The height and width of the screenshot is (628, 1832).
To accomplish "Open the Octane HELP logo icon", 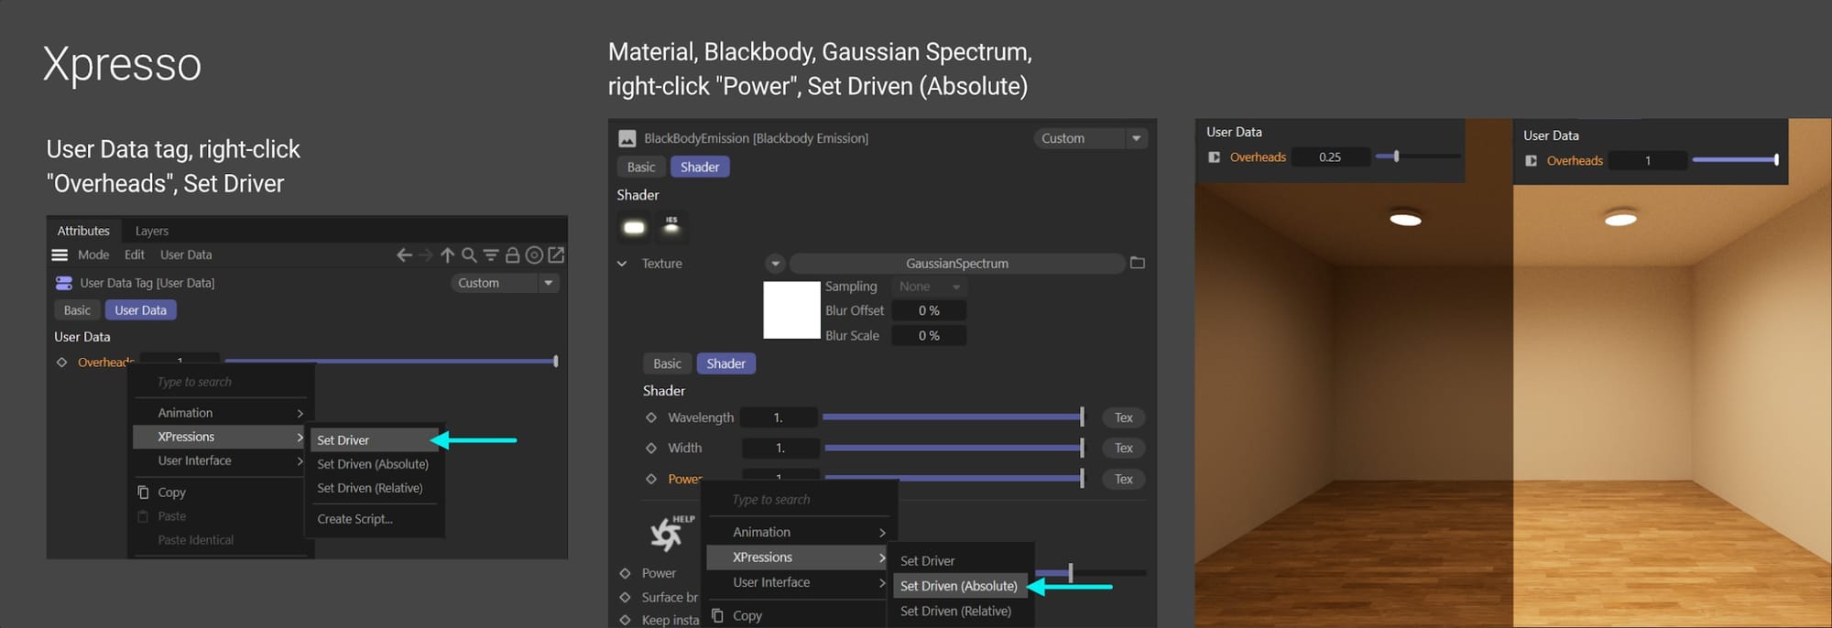I will (671, 533).
